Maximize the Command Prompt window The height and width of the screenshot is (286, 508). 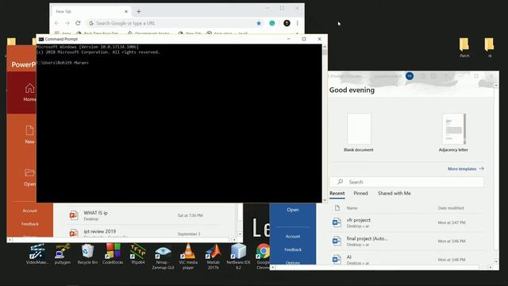(304, 39)
